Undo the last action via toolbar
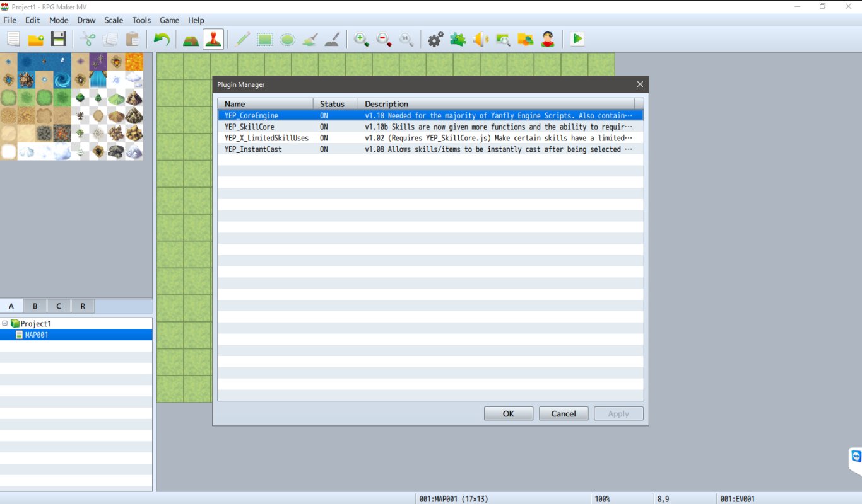The image size is (862, 504). pos(162,39)
